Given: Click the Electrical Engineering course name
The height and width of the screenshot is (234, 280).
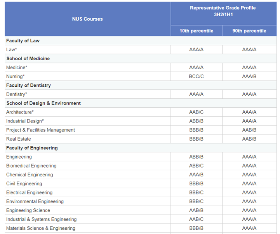Looking at the screenshot, I should click(x=29, y=192).
